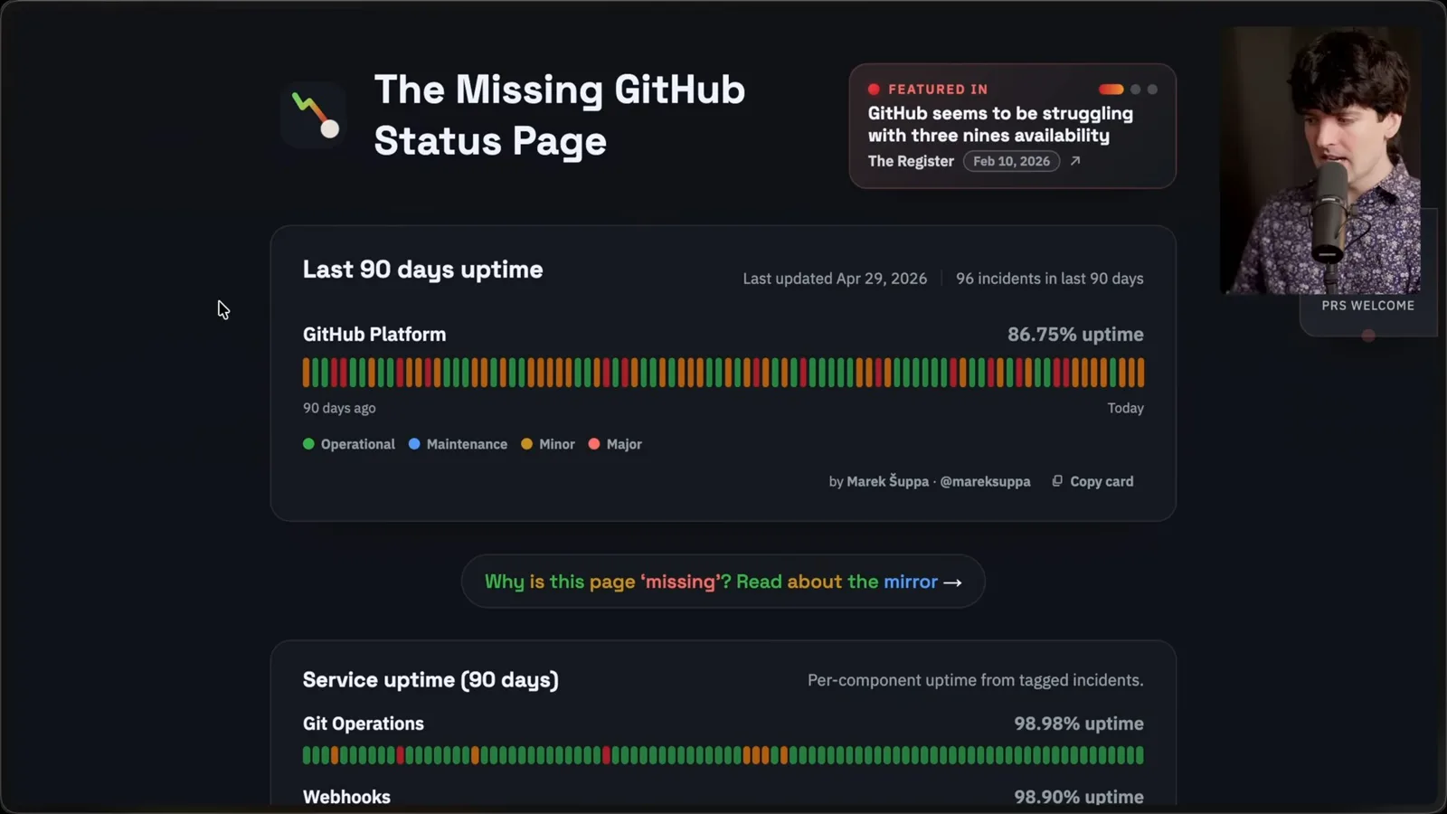Viewport: 1447px width, 814px height.
Task: Click the 'PRS WELCOME' tab on right edge
Action: coord(1367,306)
